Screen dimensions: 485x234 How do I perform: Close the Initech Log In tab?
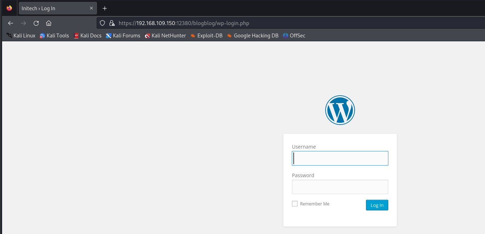point(91,8)
